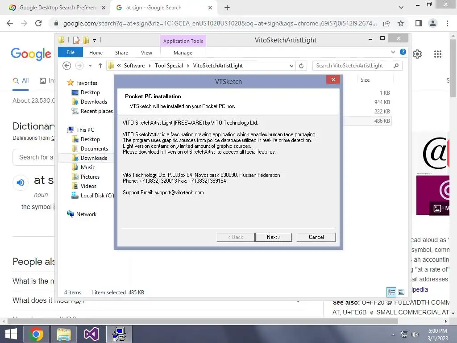Screen dimensions: 457x343
Task: Switch Explorer to details view icon
Action: pos(391,292)
